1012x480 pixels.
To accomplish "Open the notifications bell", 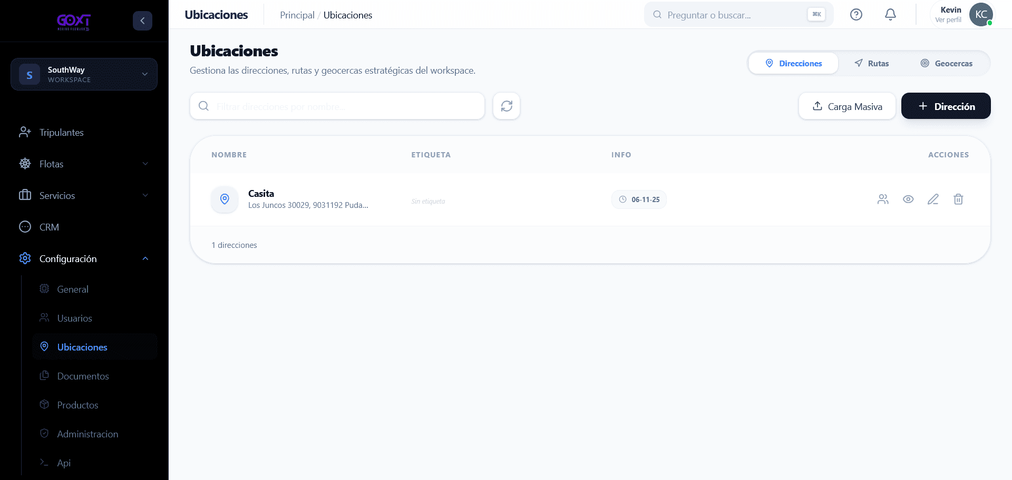I will [890, 15].
